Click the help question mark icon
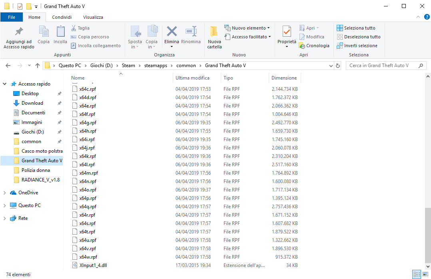 click(x=427, y=17)
